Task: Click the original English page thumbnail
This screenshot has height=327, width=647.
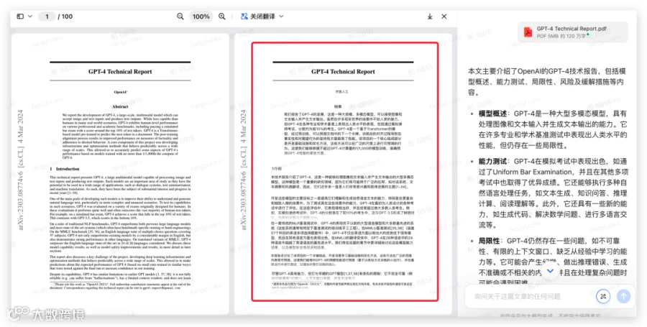Action: [x=120, y=175]
